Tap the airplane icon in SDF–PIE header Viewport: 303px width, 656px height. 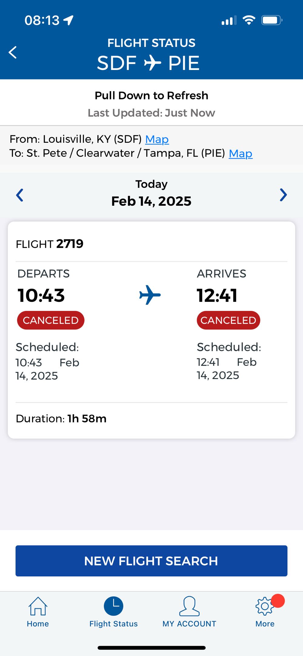[x=152, y=63]
